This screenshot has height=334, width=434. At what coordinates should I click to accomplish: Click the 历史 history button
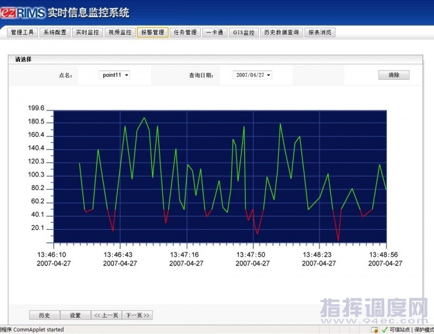pyautogui.click(x=44, y=315)
